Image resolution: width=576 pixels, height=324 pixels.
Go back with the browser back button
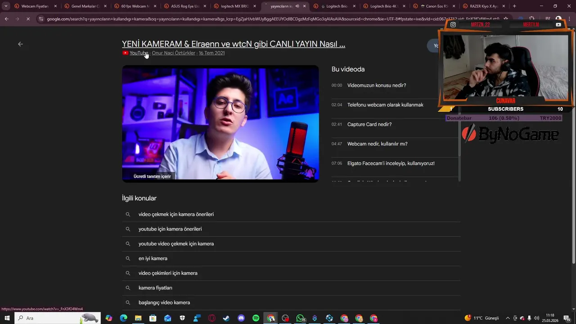coord(6,19)
